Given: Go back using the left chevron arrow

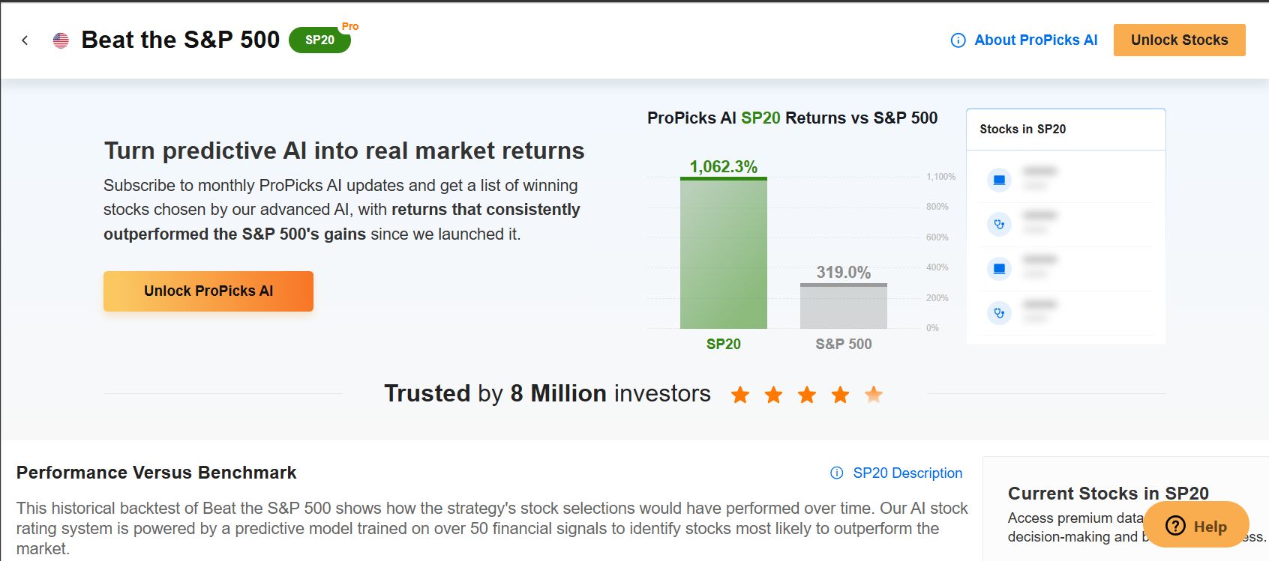Looking at the screenshot, I should tap(26, 40).
